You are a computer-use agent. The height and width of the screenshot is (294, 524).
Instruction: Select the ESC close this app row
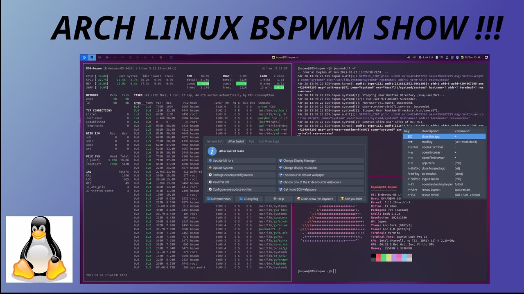click(444, 136)
